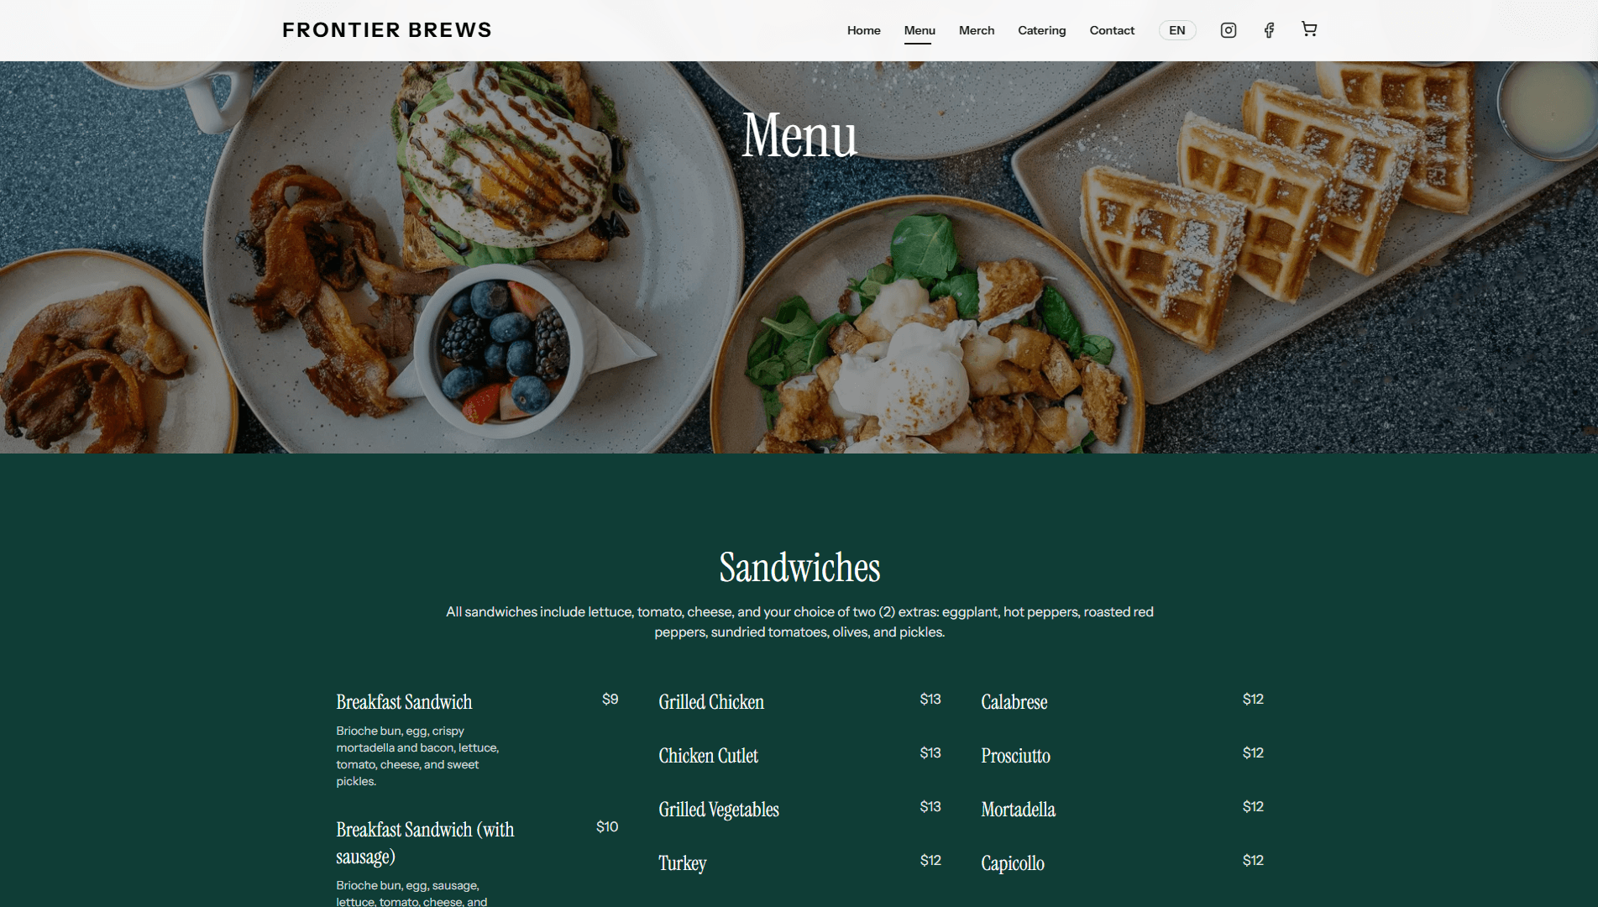This screenshot has height=907, width=1598.
Task: Click the Prosciutto menu item
Action: coord(1015,756)
